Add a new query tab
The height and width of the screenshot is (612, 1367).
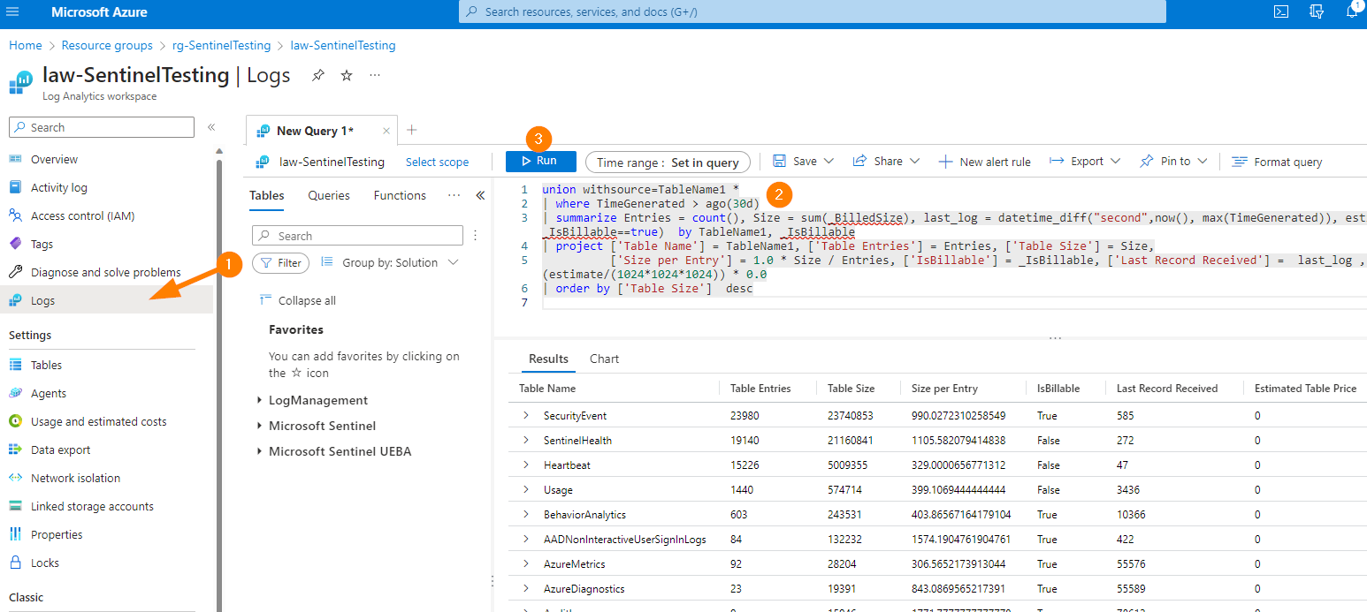pyautogui.click(x=411, y=130)
